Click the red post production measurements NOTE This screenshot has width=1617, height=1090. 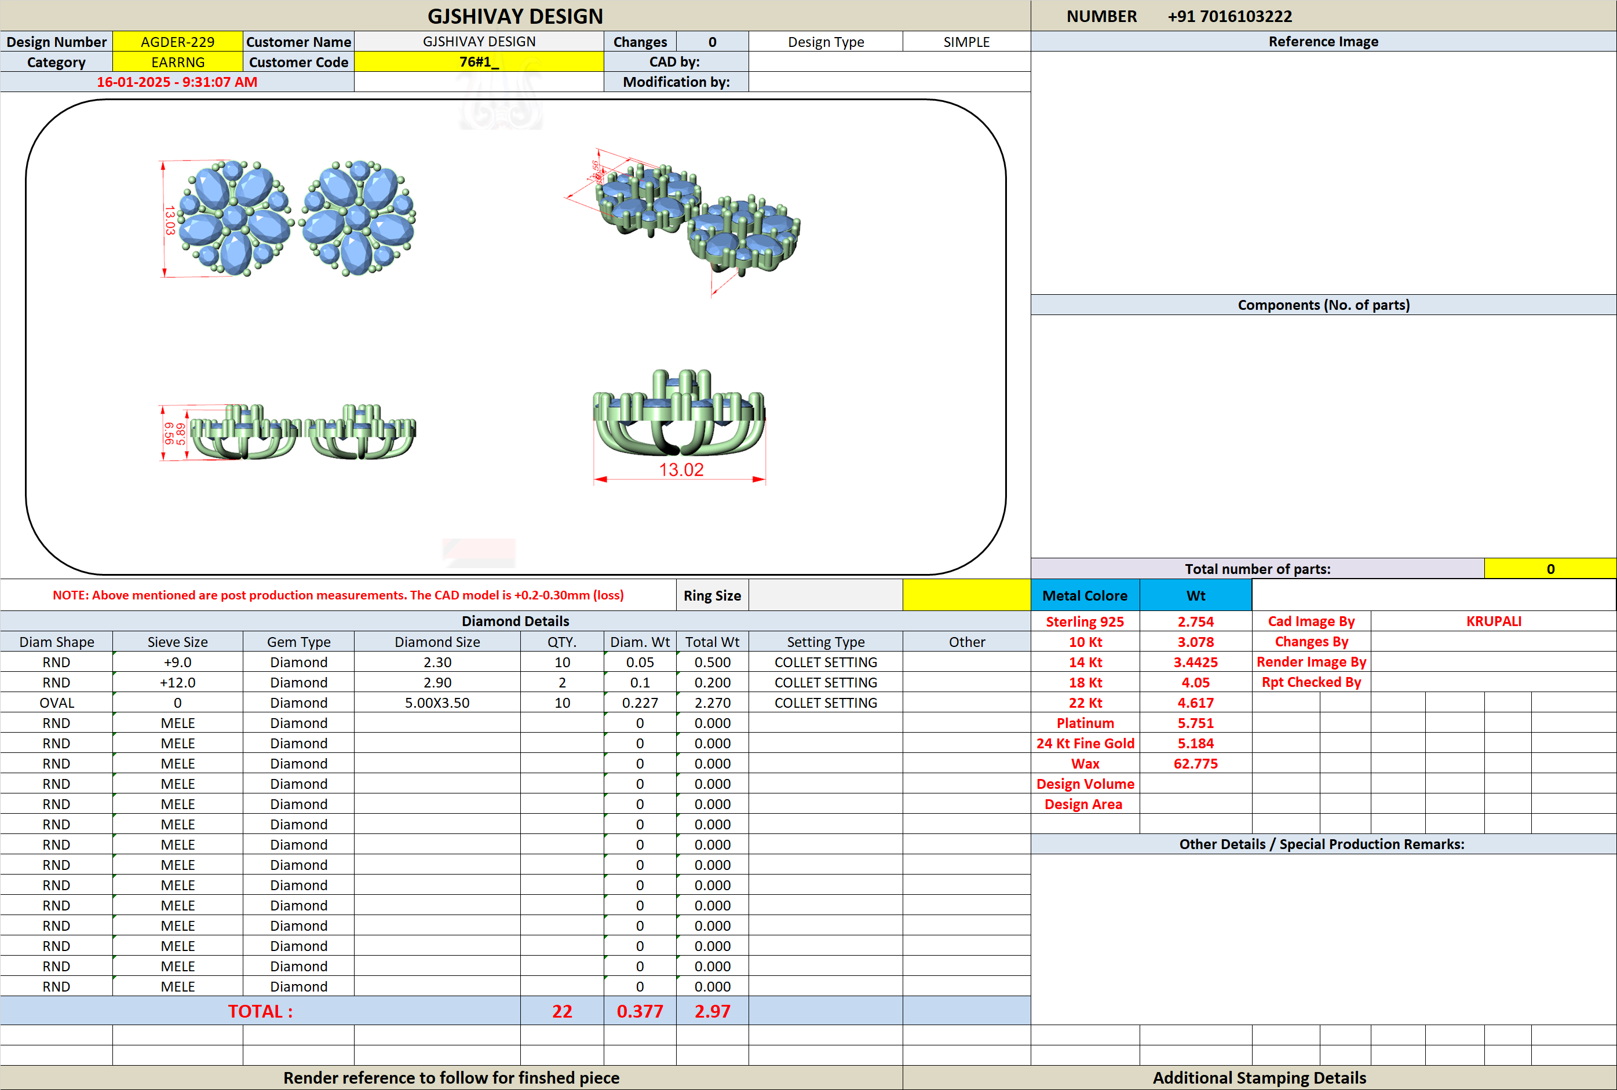click(338, 595)
